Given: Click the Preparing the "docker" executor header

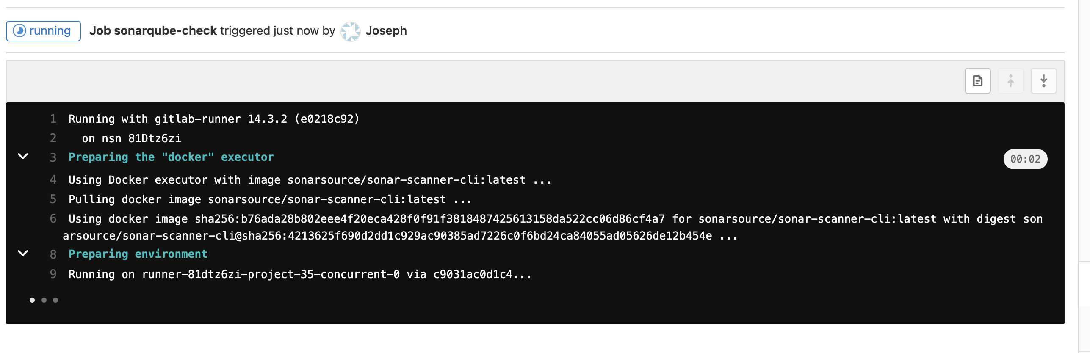Looking at the screenshot, I should click(x=171, y=157).
